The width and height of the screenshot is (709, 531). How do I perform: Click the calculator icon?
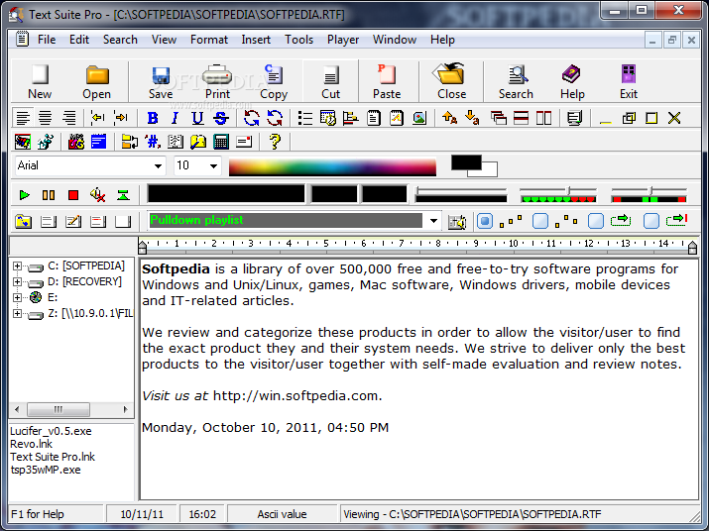[221, 142]
